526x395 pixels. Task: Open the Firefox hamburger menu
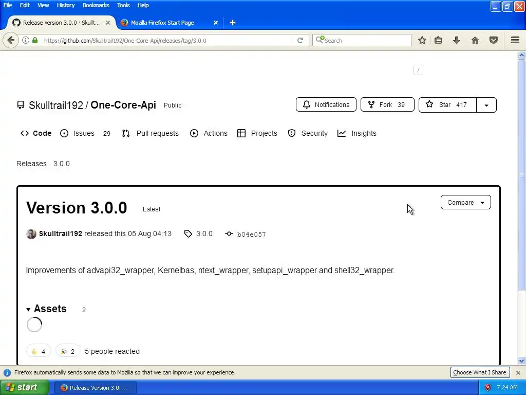(x=515, y=40)
